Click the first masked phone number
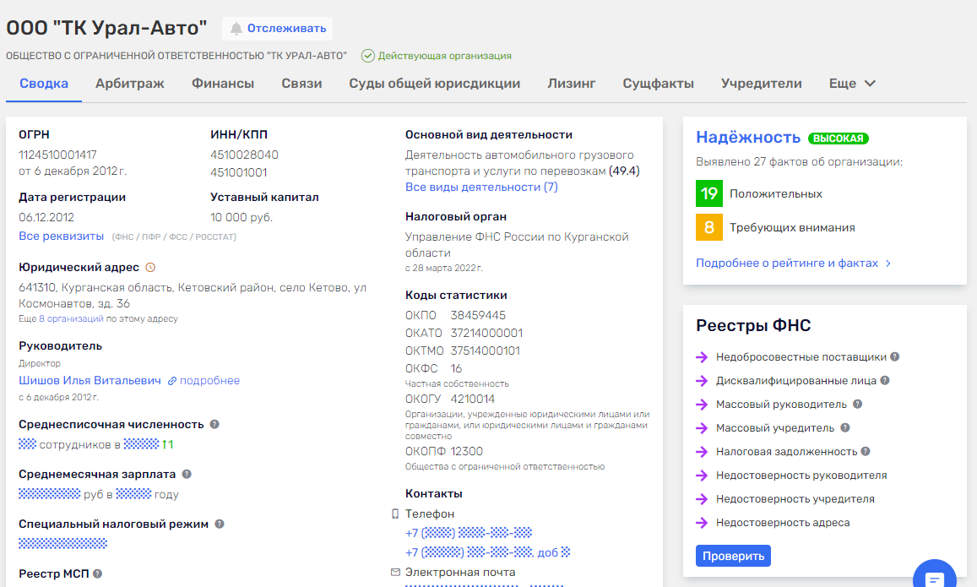This screenshot has height=587, width=977. 469,533
